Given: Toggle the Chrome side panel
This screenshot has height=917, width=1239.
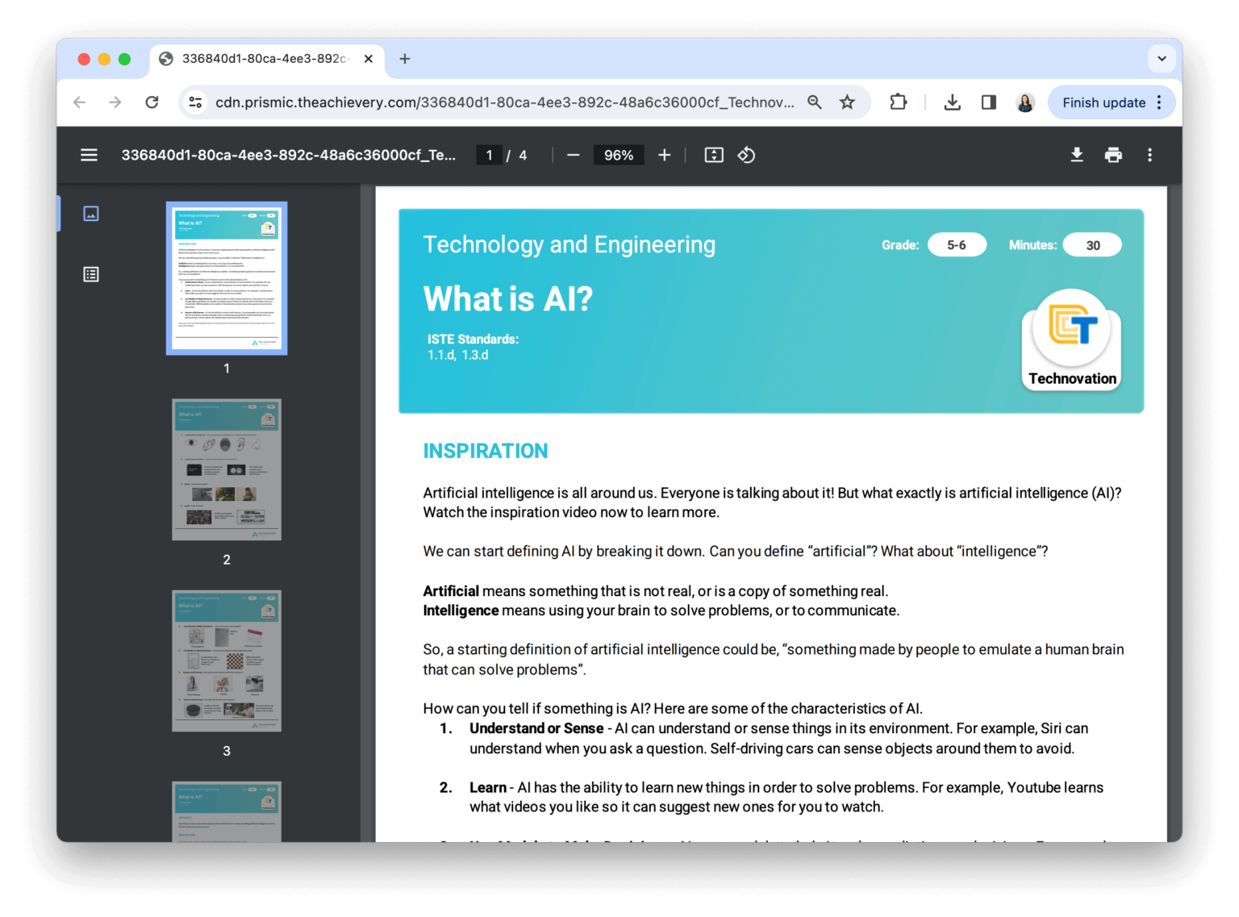Looking at the screenshot, I should pyautogui.click(x=988, y=102).
